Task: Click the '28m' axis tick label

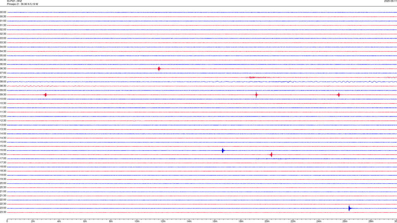Action: coord(371,221)
